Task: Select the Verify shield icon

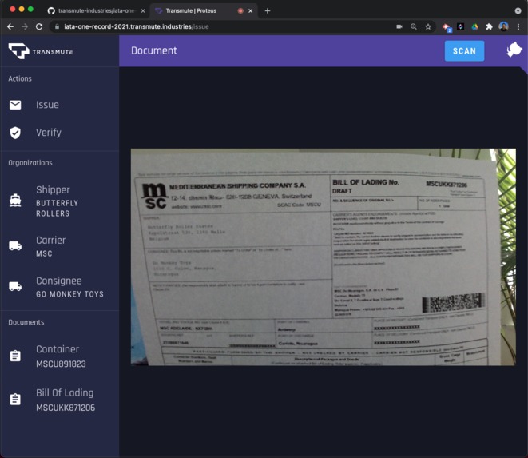Action: pos(15,133)
